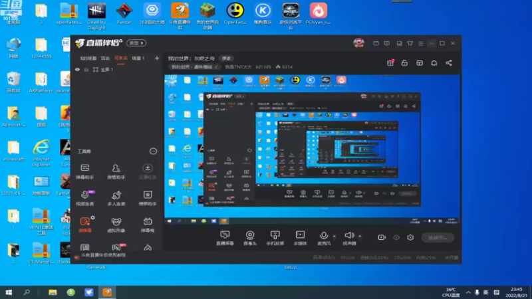Edit the 我的世界 category tag

point(194,67)
